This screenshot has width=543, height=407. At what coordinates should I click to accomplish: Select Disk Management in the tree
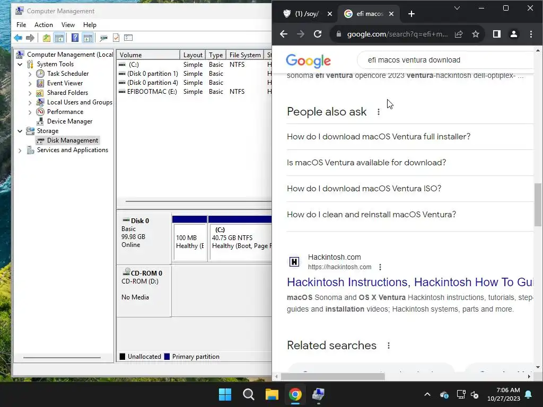(x=72, y=140)
